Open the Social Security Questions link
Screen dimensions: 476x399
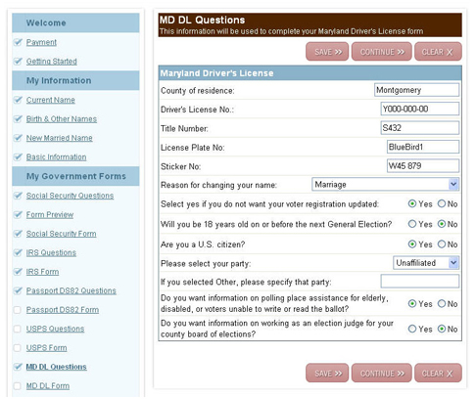[x=70, y=196]
